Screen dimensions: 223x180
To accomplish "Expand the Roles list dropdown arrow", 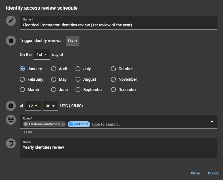I will coord(212,122).
